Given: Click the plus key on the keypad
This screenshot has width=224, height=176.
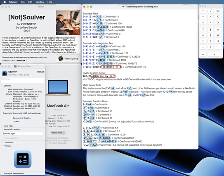Looking at the screenshot, I should [203, 22].
